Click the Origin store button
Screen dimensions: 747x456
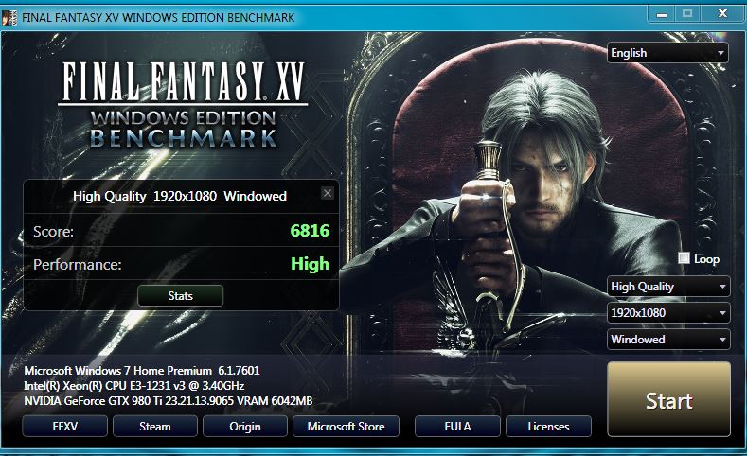pyautogui.click(x=245, y=426)
